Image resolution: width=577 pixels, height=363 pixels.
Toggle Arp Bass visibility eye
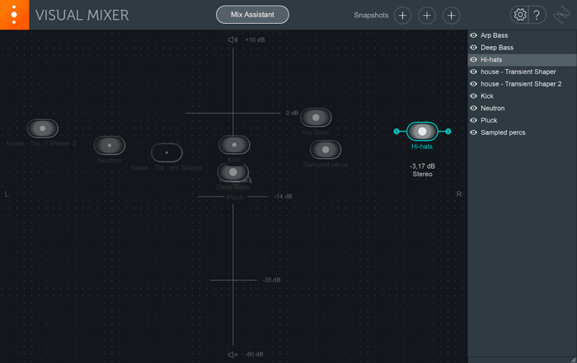[474, 35]
